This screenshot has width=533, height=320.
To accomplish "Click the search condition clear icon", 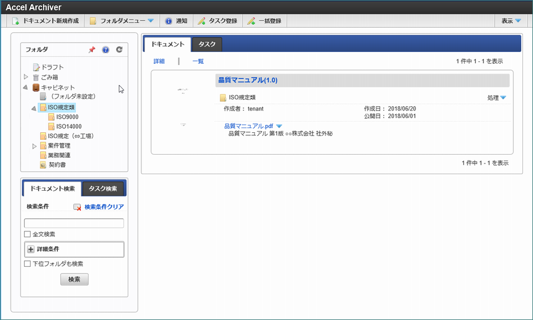I will tap(77, 207).
